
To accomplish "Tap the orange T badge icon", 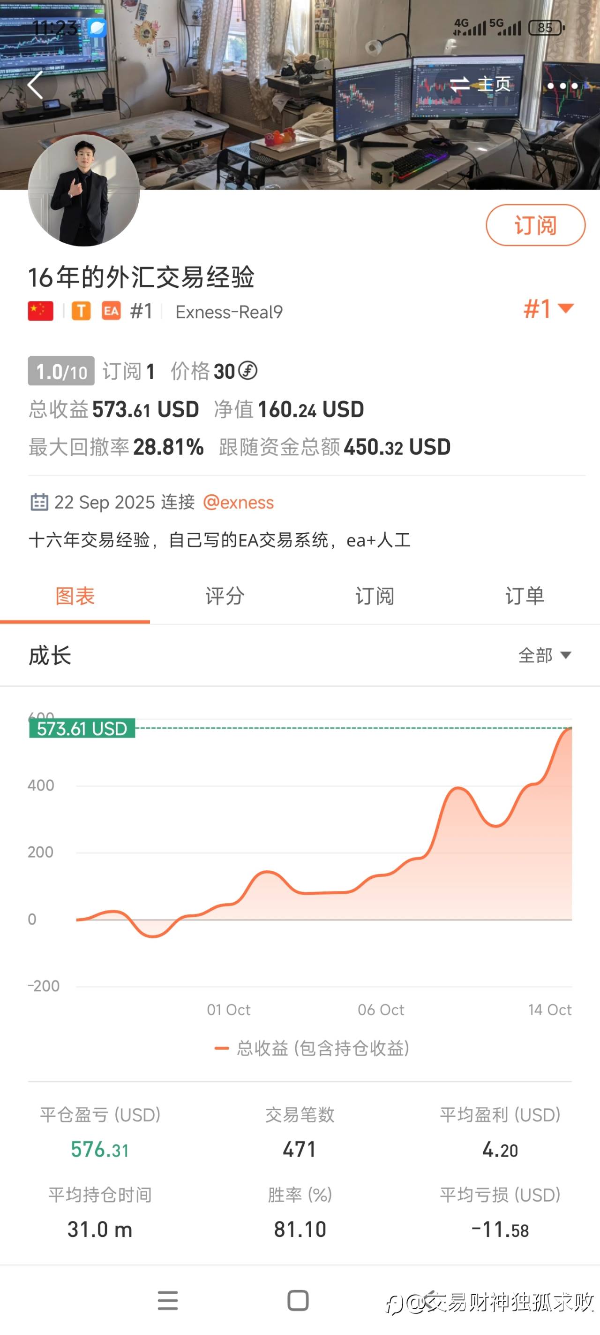I will (x=81, y=311).
